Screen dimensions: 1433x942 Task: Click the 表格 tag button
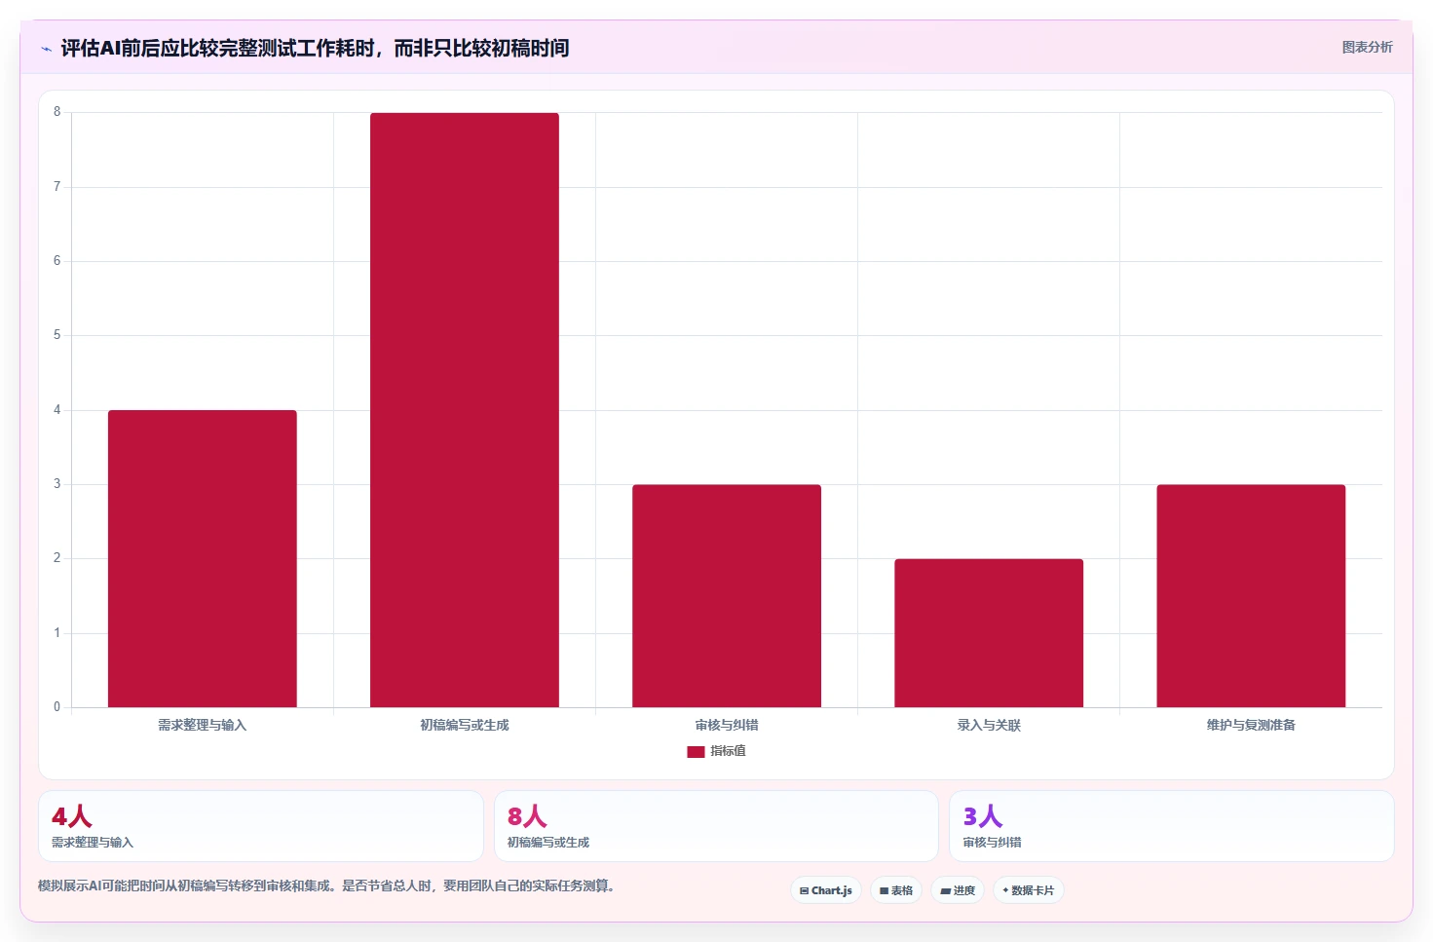coord(896,890)
